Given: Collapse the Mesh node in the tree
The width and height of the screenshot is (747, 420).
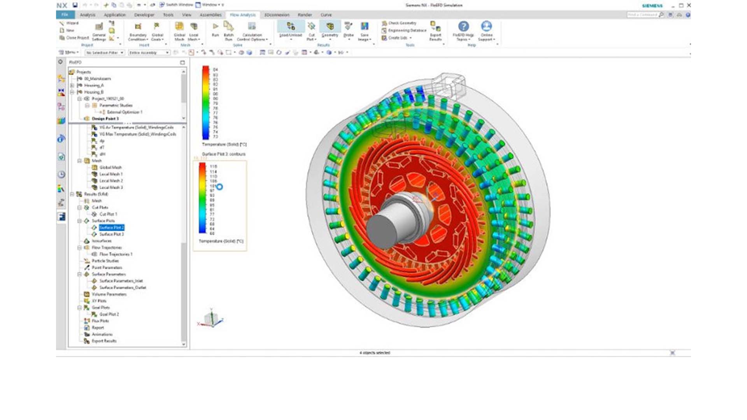Looking at the screenshot, I should 79,161.
